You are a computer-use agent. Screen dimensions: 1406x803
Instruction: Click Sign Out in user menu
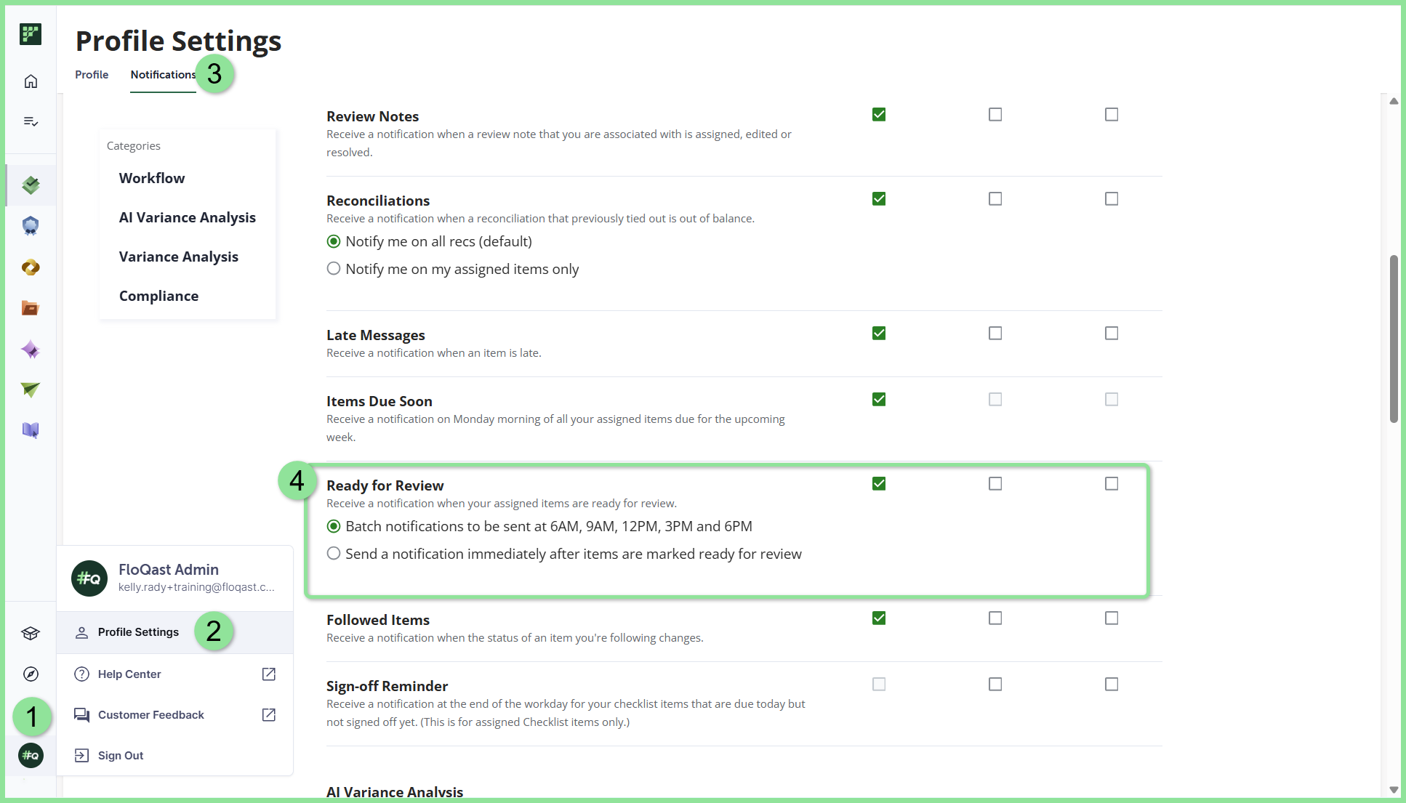pyautogui.click(x=175, y=756)
